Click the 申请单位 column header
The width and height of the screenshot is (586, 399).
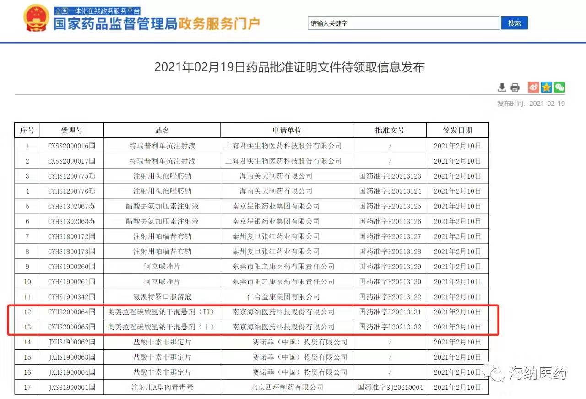click(287, 131)
